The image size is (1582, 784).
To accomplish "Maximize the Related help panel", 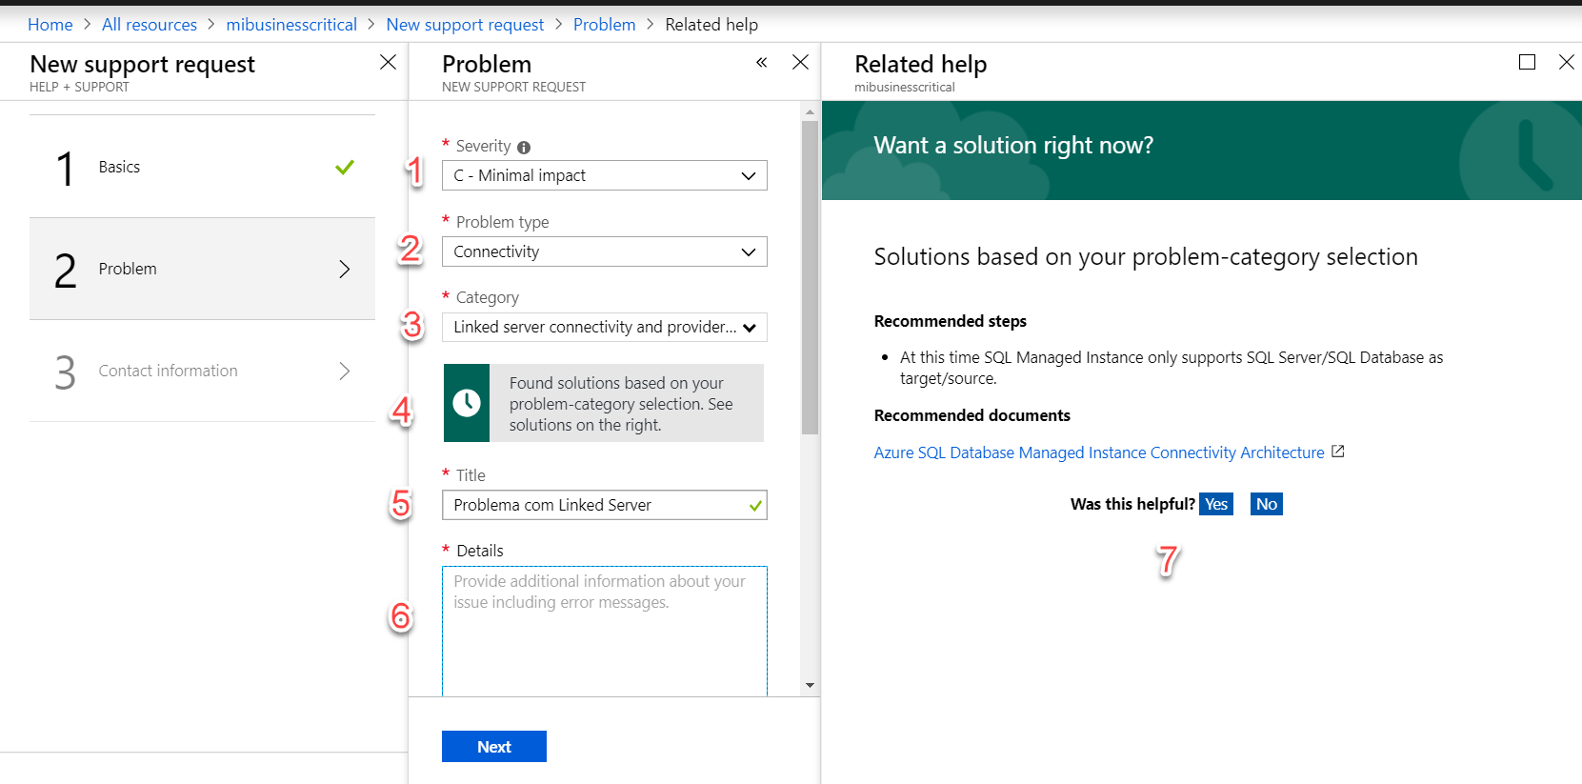I will tap(1527, 62).
